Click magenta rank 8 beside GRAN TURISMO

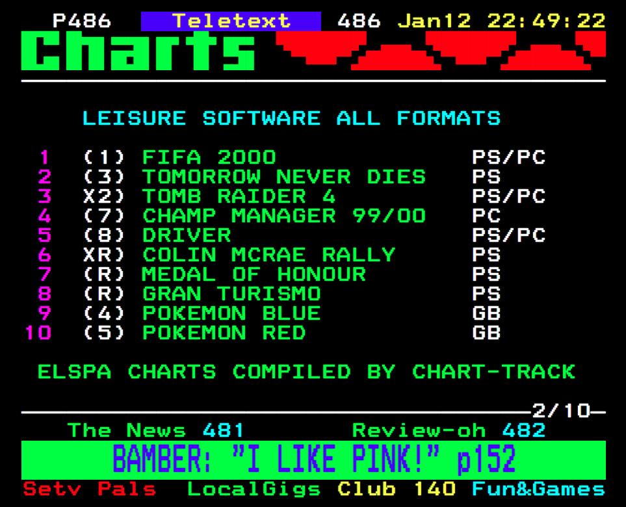(x=44, y=294)
